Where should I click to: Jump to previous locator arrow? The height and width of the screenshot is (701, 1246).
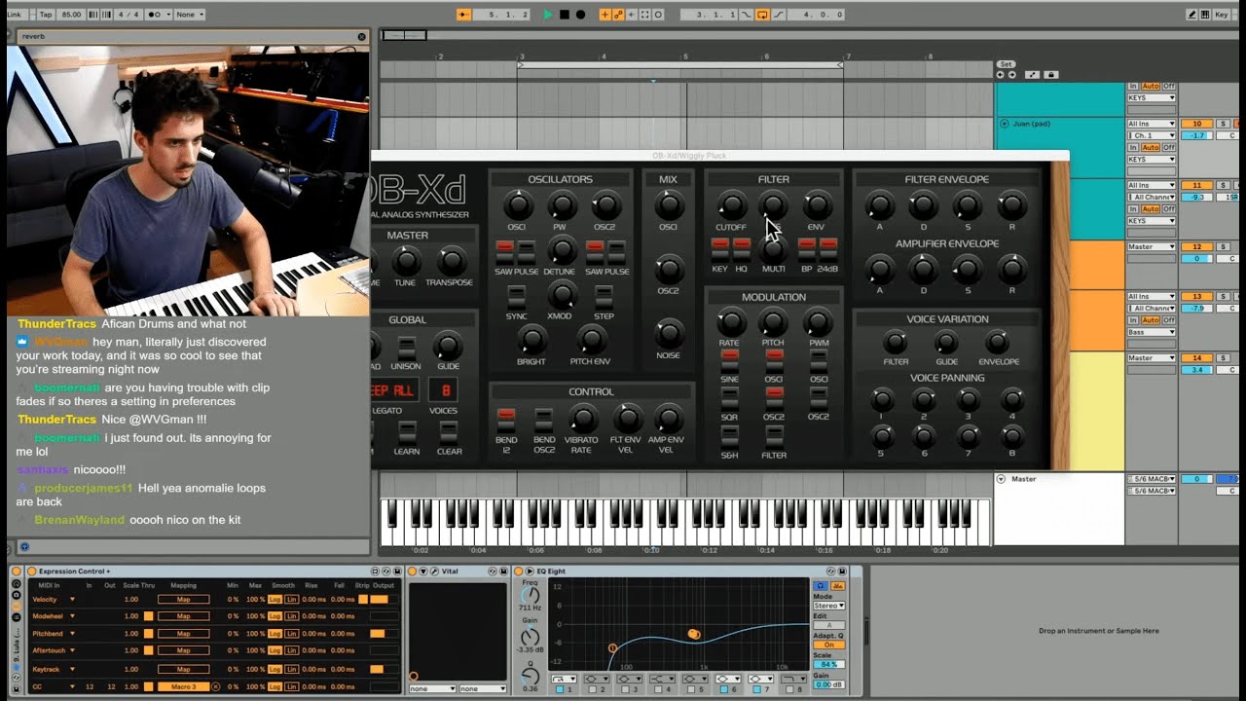(x=1001, y=74)
